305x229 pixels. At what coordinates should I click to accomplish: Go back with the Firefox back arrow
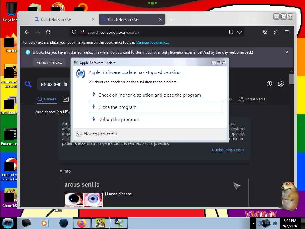[27, 32]
